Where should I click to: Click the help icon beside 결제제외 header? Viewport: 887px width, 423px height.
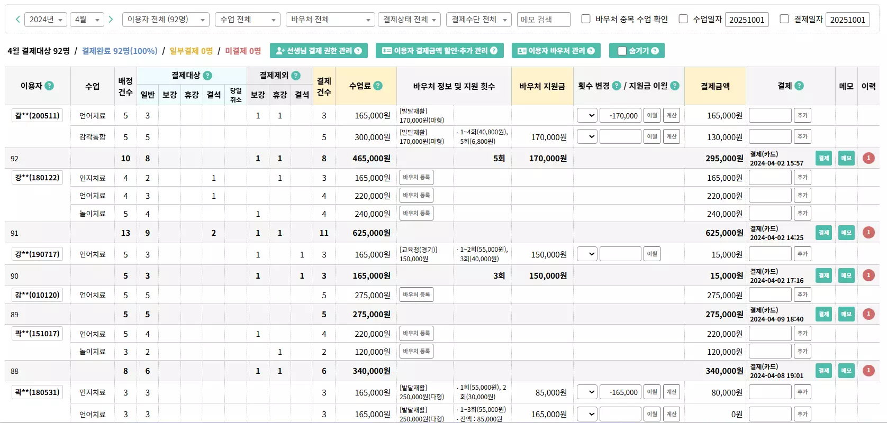[296, 76]
